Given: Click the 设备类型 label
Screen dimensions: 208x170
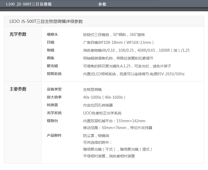Looking at the screenshot, I should pyautogui.click(x=54, y=89).
